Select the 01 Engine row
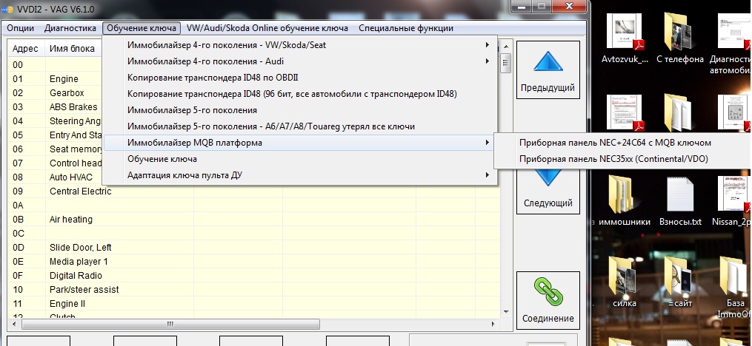Viewport: 752px width, 346px height. coord(56,78)
